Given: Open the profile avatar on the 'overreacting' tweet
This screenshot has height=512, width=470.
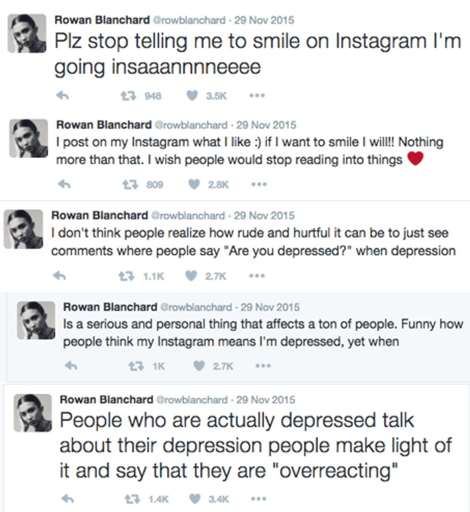Looking at the screenshot, I should (33, 413).
